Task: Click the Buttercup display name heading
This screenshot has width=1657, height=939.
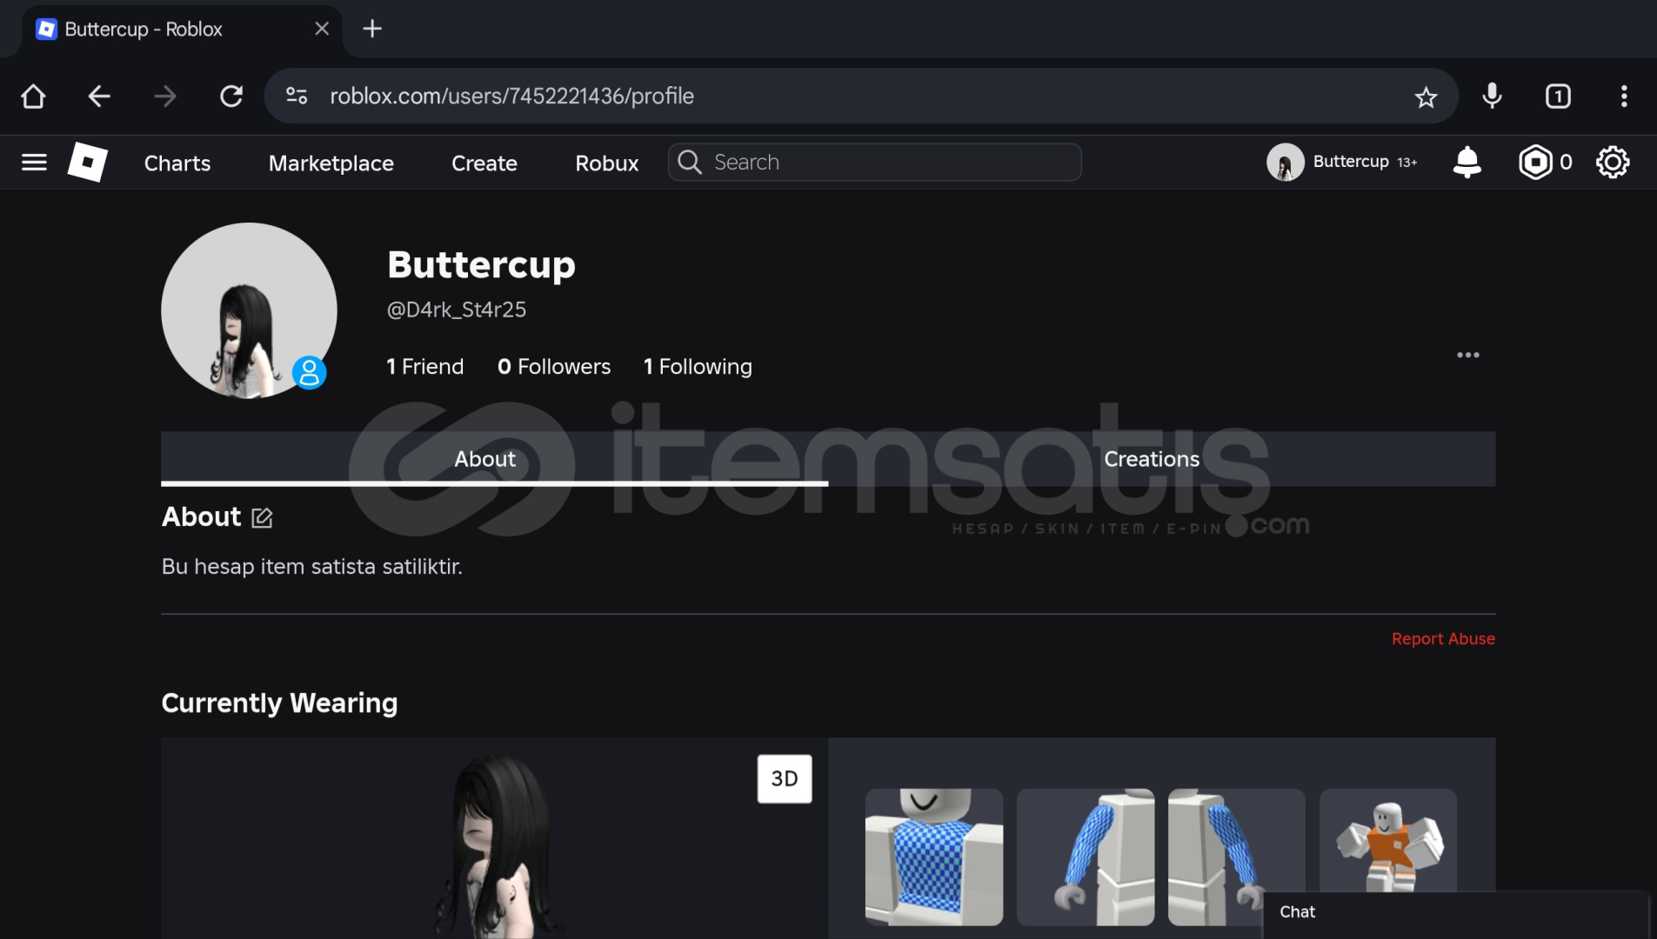Action: coord(481,265)
